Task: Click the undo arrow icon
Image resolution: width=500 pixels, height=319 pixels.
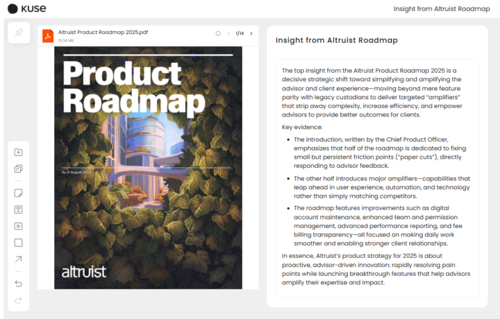Action: [19, 284]
